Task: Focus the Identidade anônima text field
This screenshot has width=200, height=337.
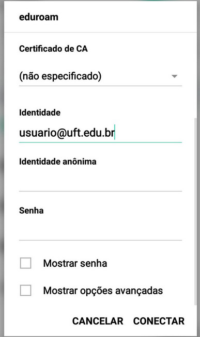Action: [100, 182]
